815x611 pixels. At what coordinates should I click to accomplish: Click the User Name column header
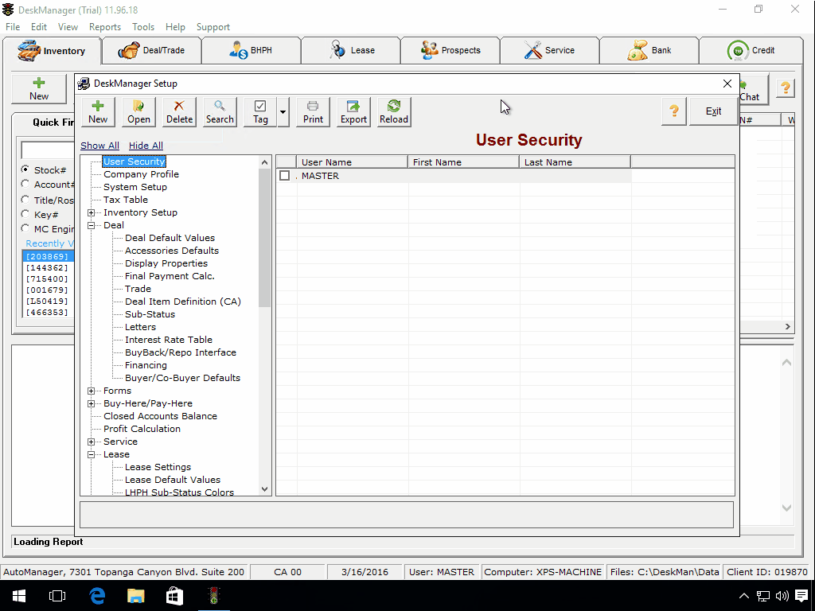point(352,162)
